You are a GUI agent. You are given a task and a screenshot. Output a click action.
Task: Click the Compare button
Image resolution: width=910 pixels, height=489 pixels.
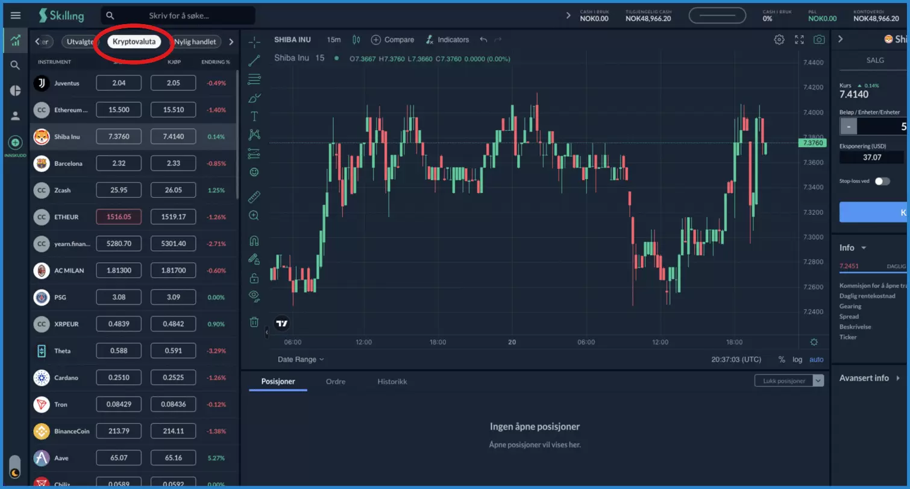tap(392, 40)
